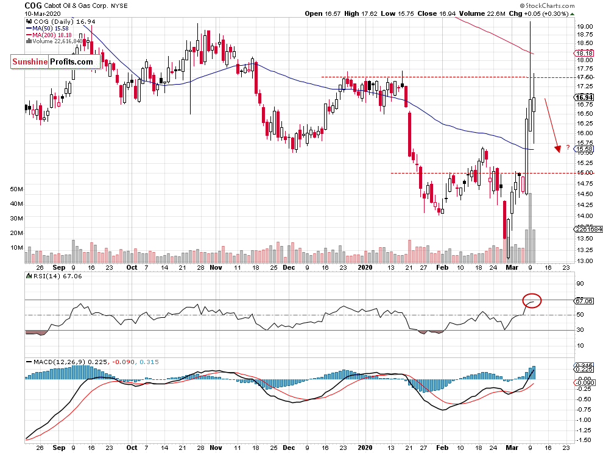Click the 16.94 last price tag on axis
The image size is (603, 453).
coord(584,97)
